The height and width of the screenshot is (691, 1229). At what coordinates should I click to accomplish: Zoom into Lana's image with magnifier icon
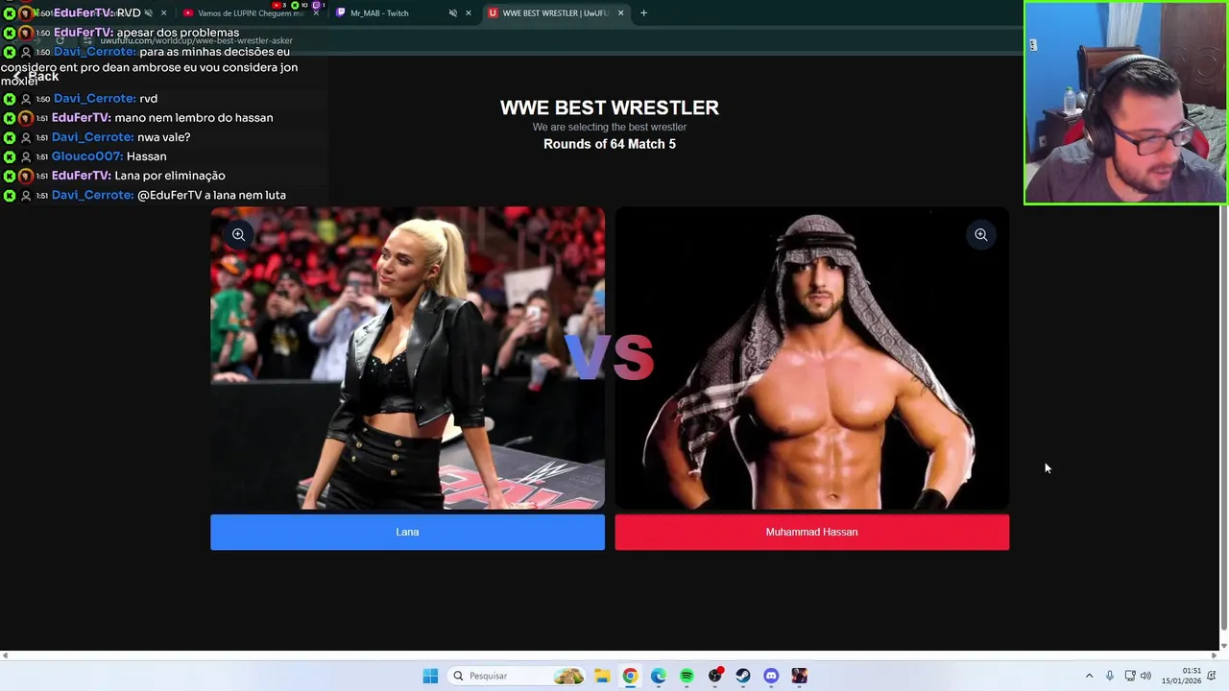[x=238, y=234]
